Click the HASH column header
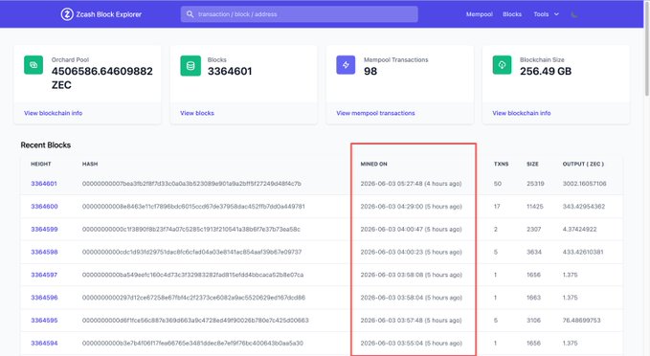The height and width of the screenshot is (356, 650). tap(90, 164)
